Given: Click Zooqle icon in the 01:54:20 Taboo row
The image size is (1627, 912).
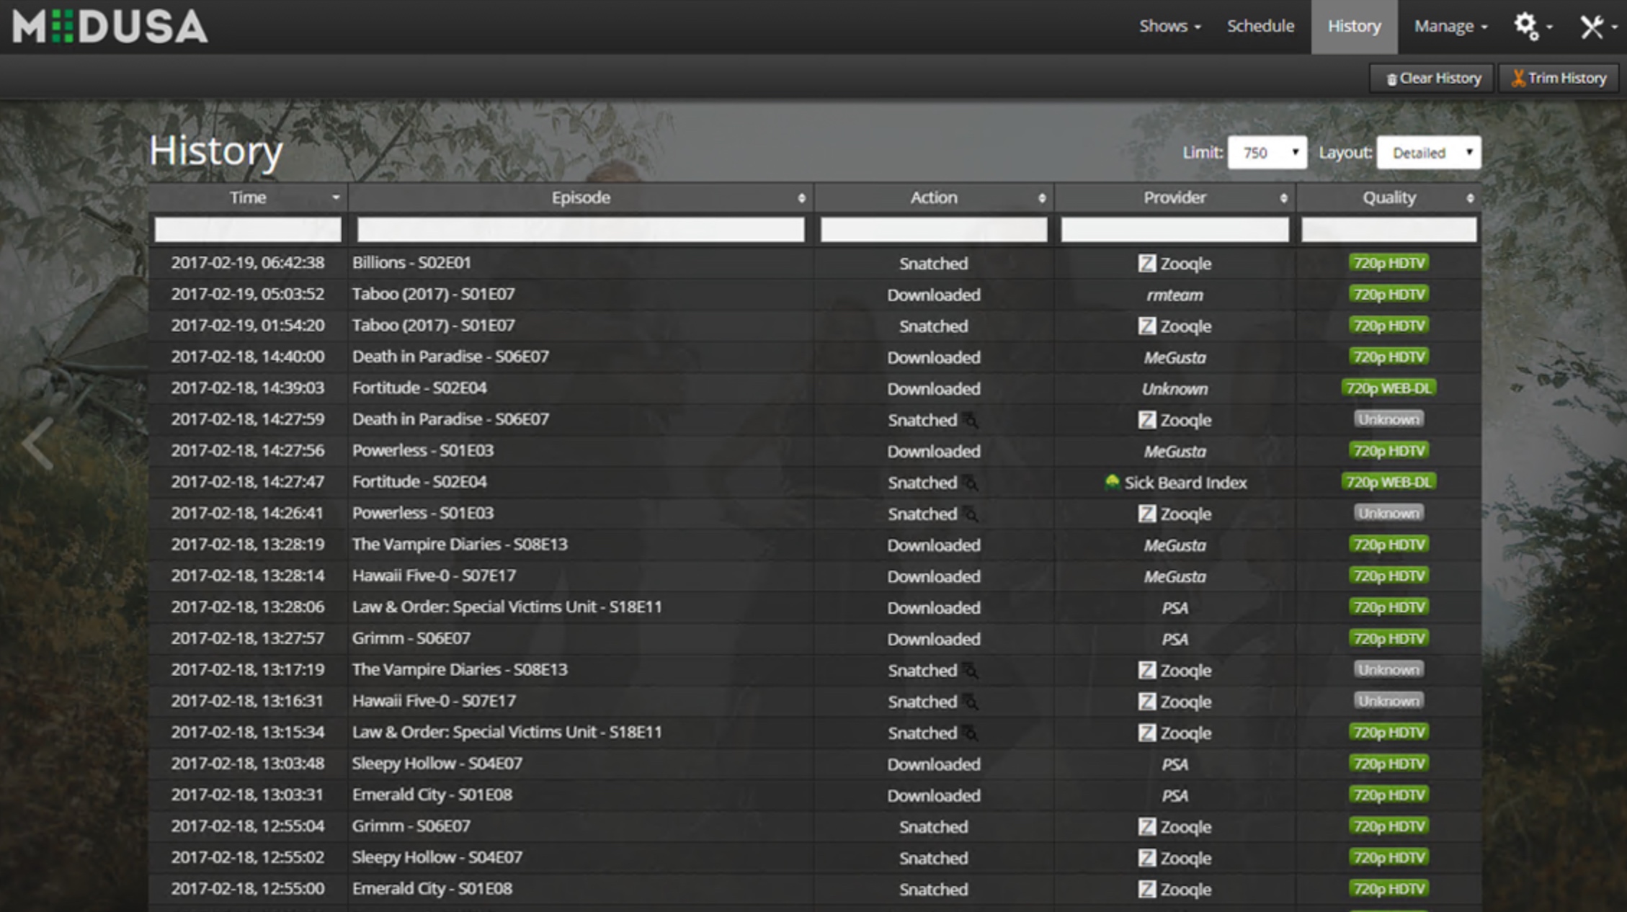Looking at the screenshot, I should click(1147, 326).
